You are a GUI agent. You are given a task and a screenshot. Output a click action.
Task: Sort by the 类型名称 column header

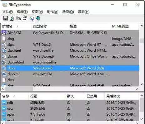50,26
